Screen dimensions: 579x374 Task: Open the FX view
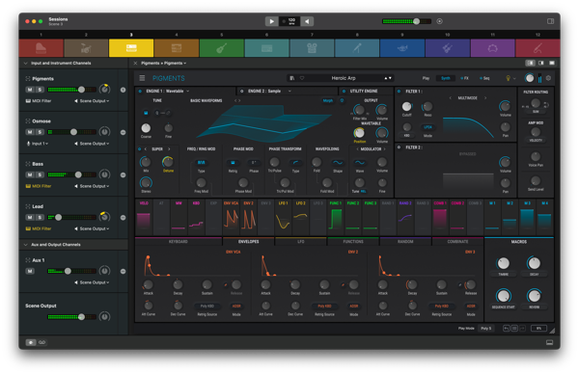coord(464,78)
